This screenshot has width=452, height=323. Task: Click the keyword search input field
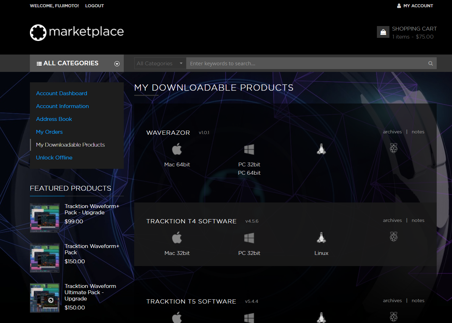(x=306, y=64)
